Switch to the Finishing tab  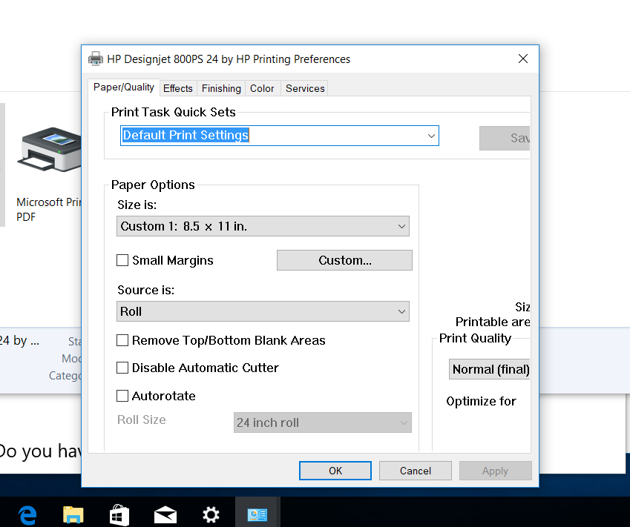[220, 87]
